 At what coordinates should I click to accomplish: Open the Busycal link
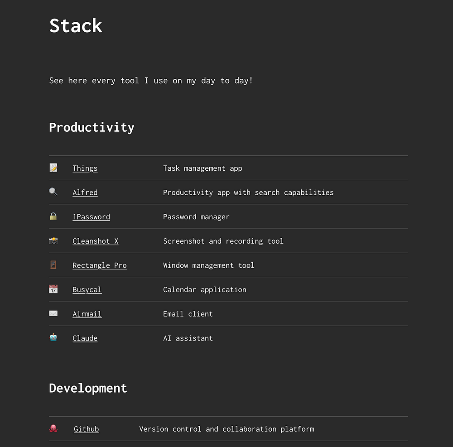point(87,290)
